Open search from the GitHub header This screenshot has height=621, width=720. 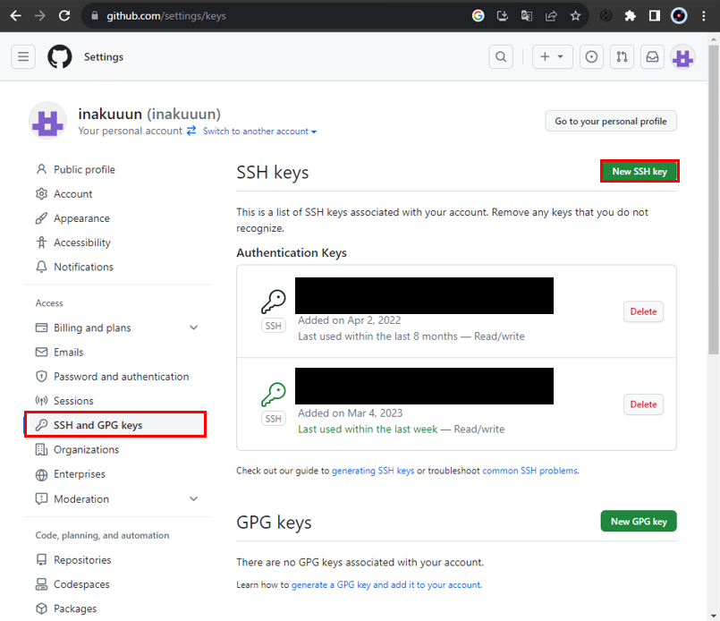click(501, 56)
